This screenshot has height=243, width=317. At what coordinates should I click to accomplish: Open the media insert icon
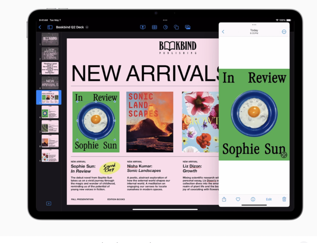pos(188,27)
